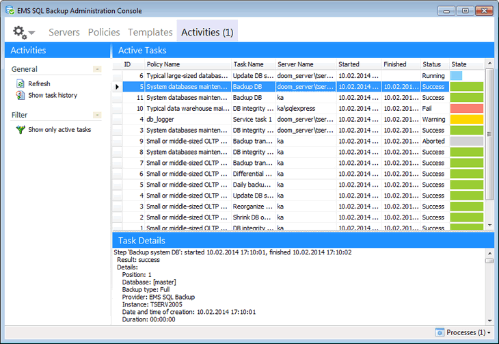Click the Show task history link

tap(53, 95)
